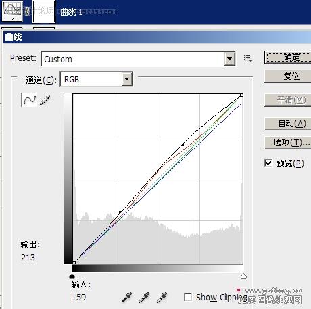311x309 pixels.
Task: Click the 自动(A) auto button
Action: pyautogui.click(x=288, y=124)
